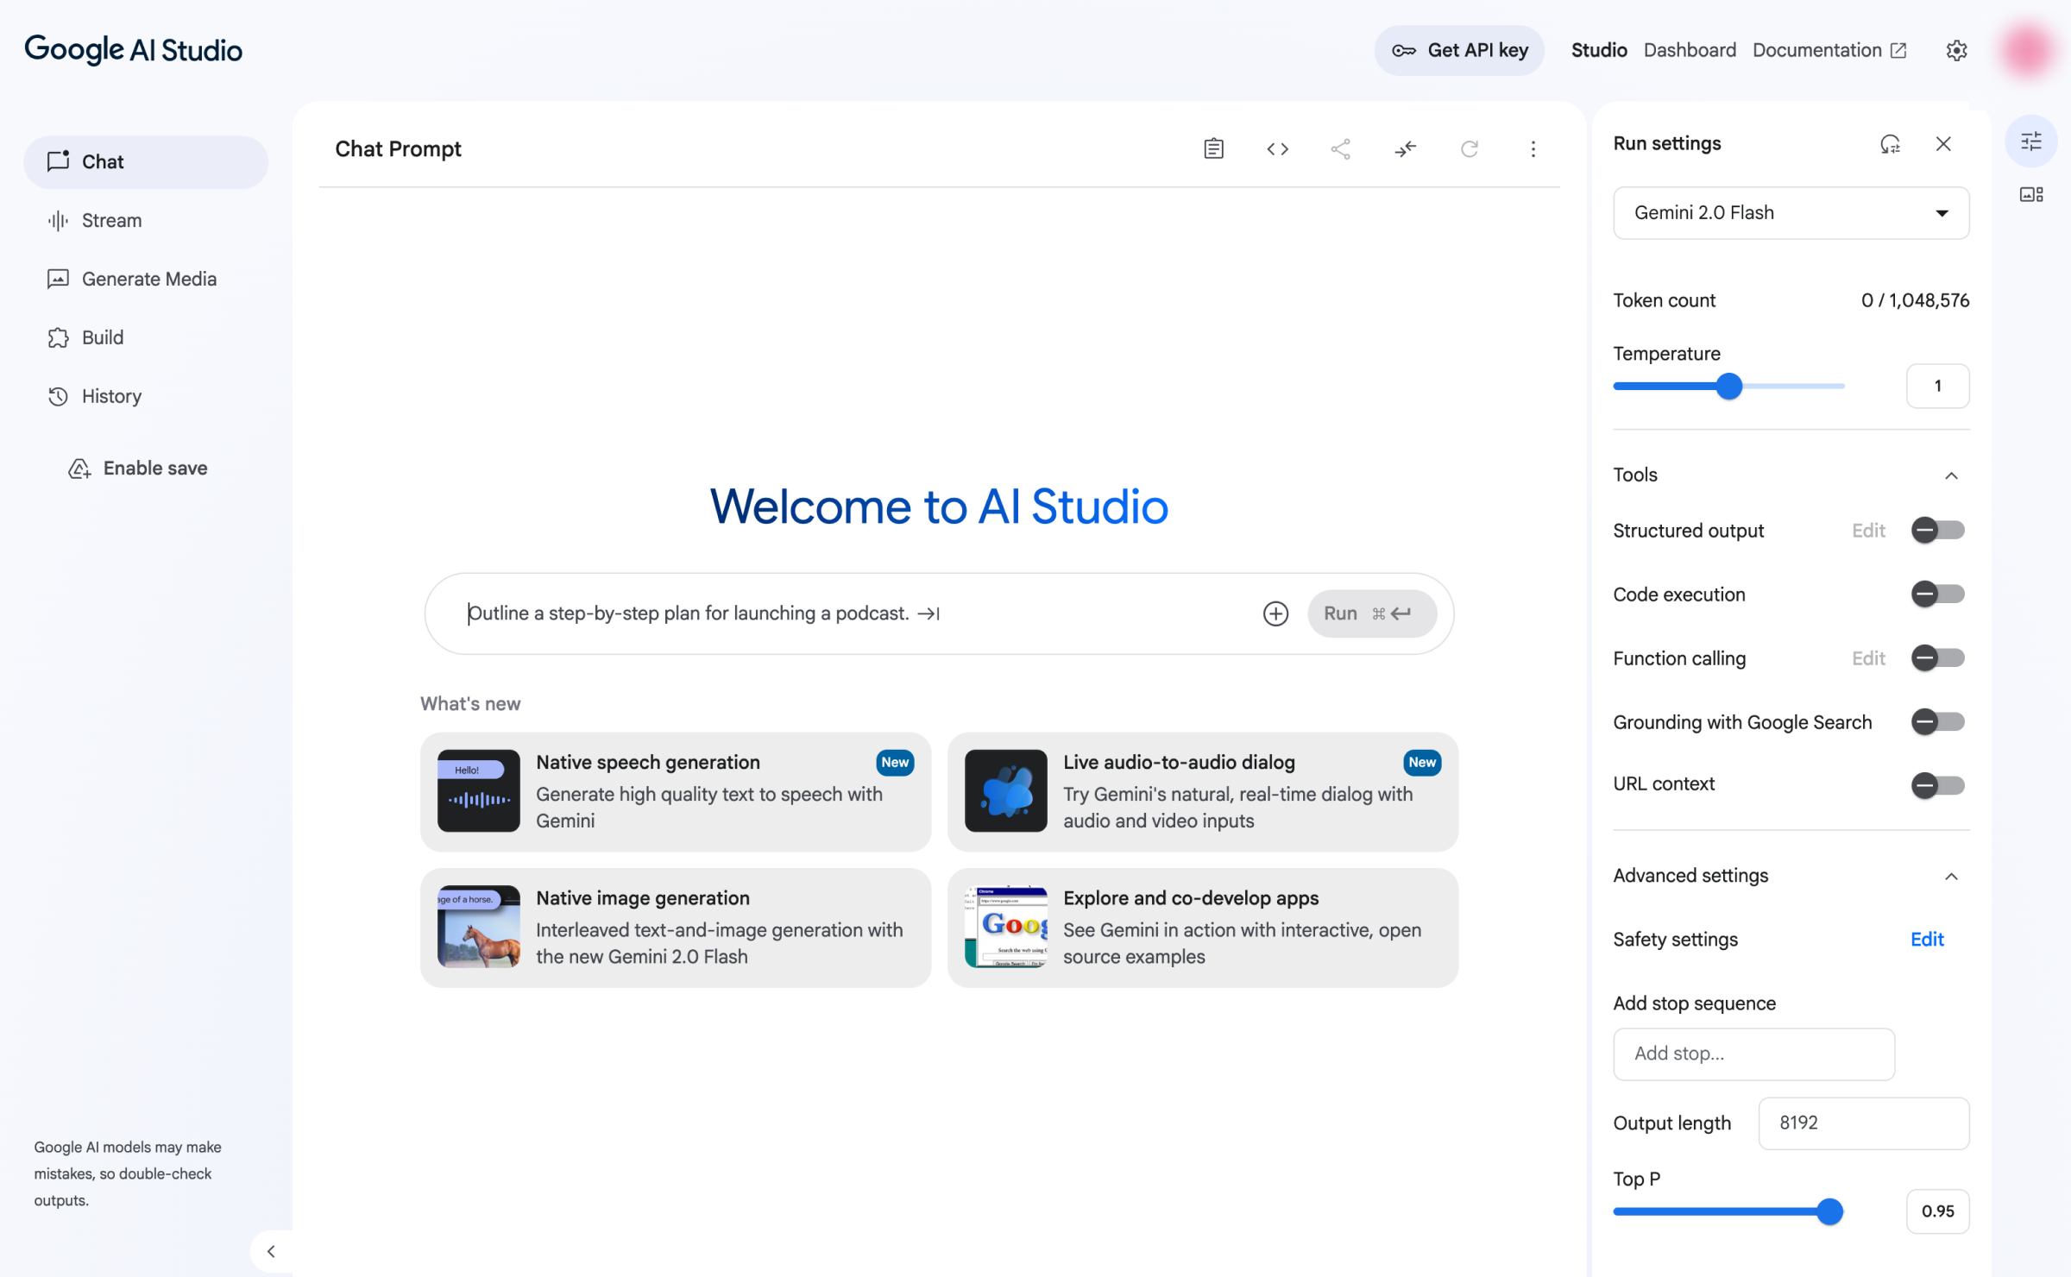Screen dimensions: 2071x1277
Task: Open the three-dot more options menu
Action: click(x=1533, y=149)
